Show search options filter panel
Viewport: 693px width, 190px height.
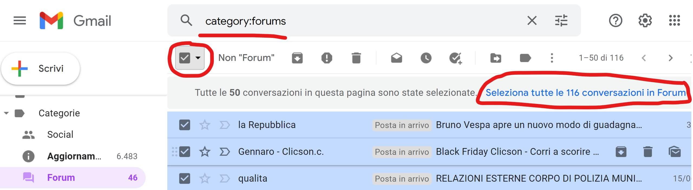(x=561, y=21)
